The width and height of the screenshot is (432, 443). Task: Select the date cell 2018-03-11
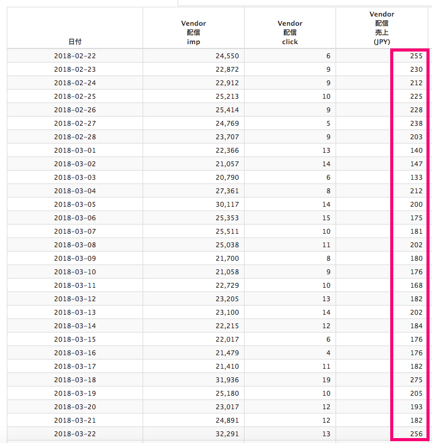pyautogui.click(x=75, y=285)
